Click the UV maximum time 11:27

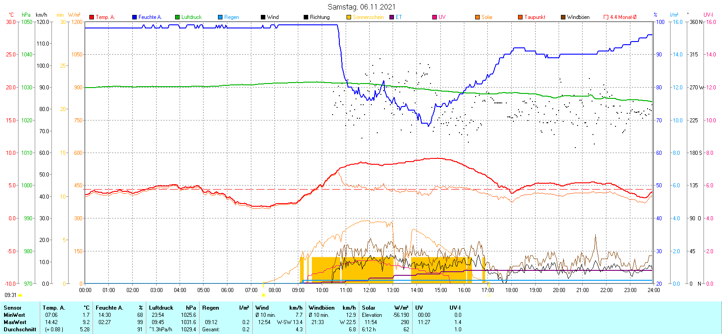424,322
